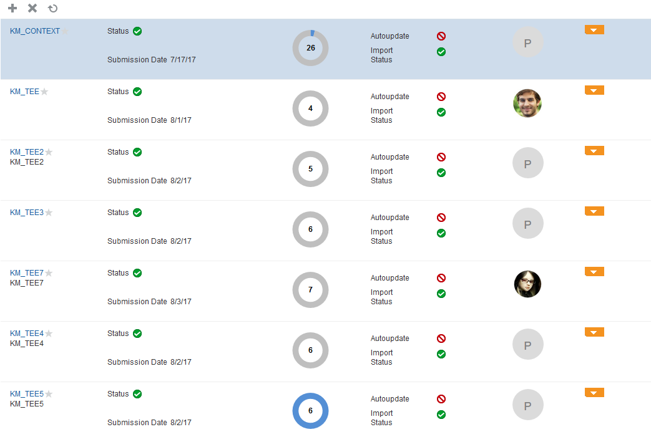Click red Autoupdate disabled icon for KM_CONTEXT
This screenshot has width=651, height=442.
tap(441, 36)
